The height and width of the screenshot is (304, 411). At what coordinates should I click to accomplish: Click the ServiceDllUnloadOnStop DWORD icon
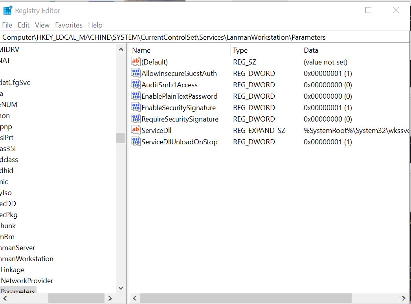[x=136, y=142]
